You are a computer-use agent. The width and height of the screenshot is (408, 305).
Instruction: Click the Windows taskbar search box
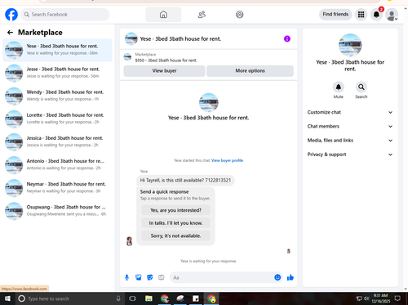coord(69,298)
